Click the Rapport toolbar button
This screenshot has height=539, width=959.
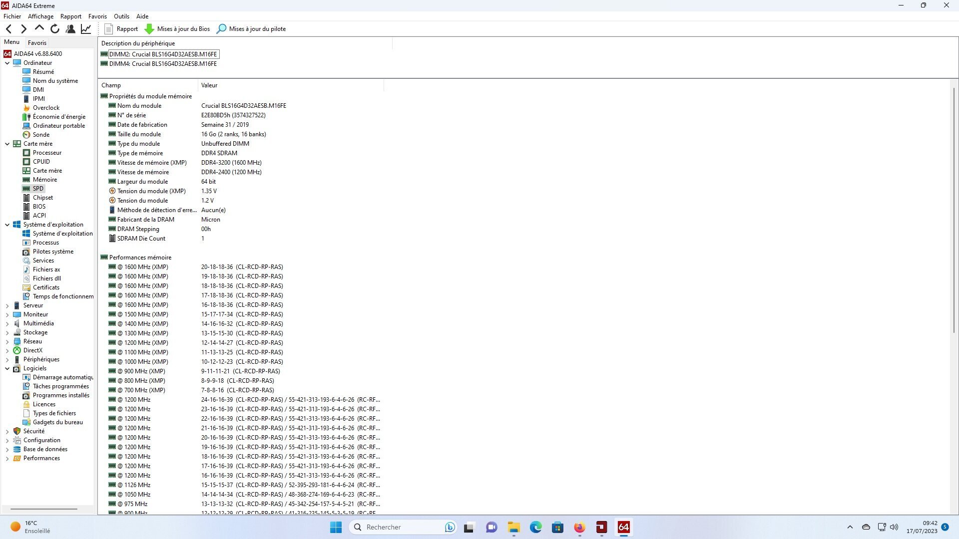pyautogui.click(x=121, y=29)
